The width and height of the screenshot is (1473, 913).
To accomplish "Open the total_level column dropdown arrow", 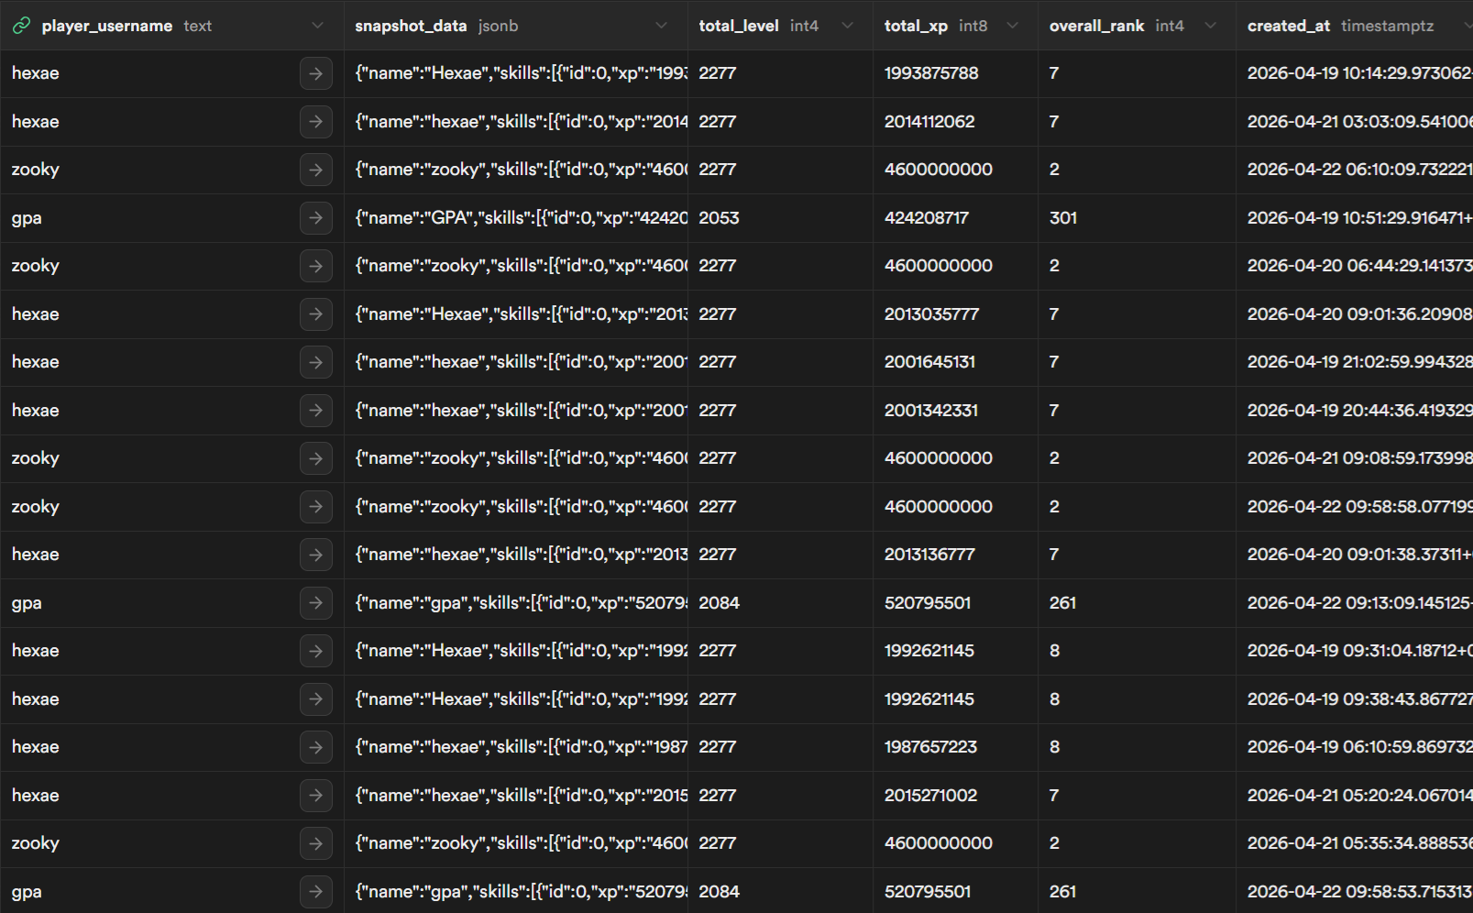I will click(847, 26).
